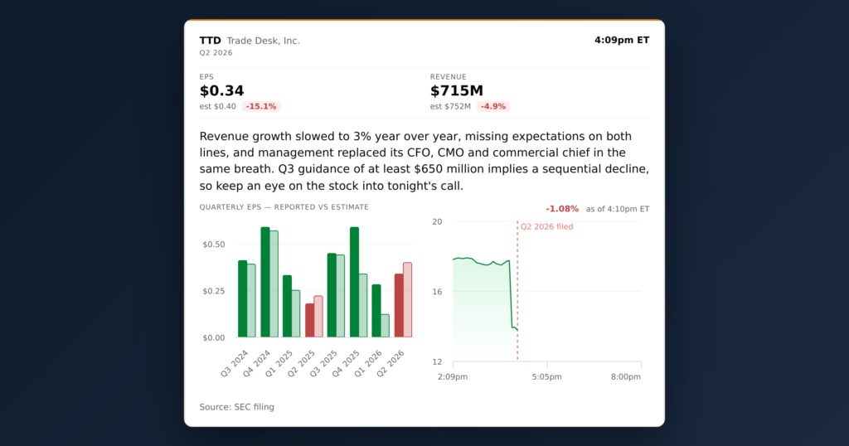The height and width of the screenshot is (446, 849).
Task: Click the Q1 2025 reported EPS bar
Action: pyautogui.click(x=287, y=307)
